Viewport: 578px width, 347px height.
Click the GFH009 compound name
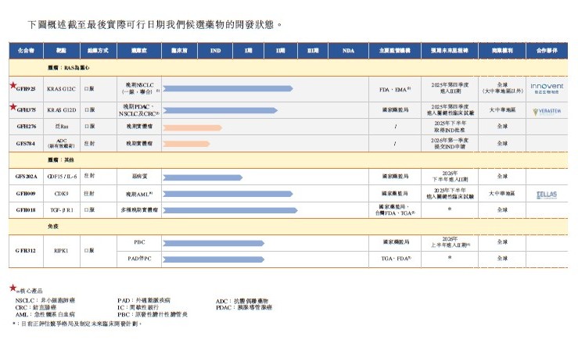coord(26,193)
